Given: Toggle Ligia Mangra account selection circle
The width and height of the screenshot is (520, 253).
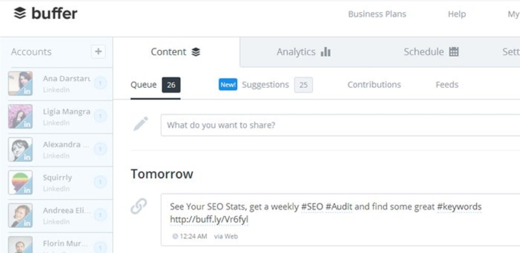Looking at the screenshot, I should pos(100,116).
